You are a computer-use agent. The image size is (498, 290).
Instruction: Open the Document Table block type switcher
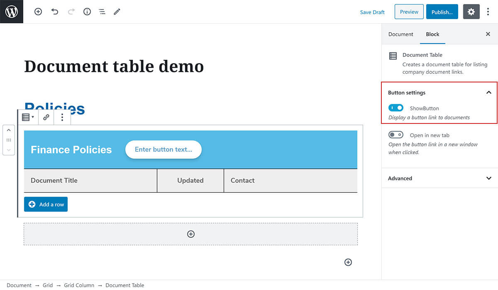[x=28, y=117]
